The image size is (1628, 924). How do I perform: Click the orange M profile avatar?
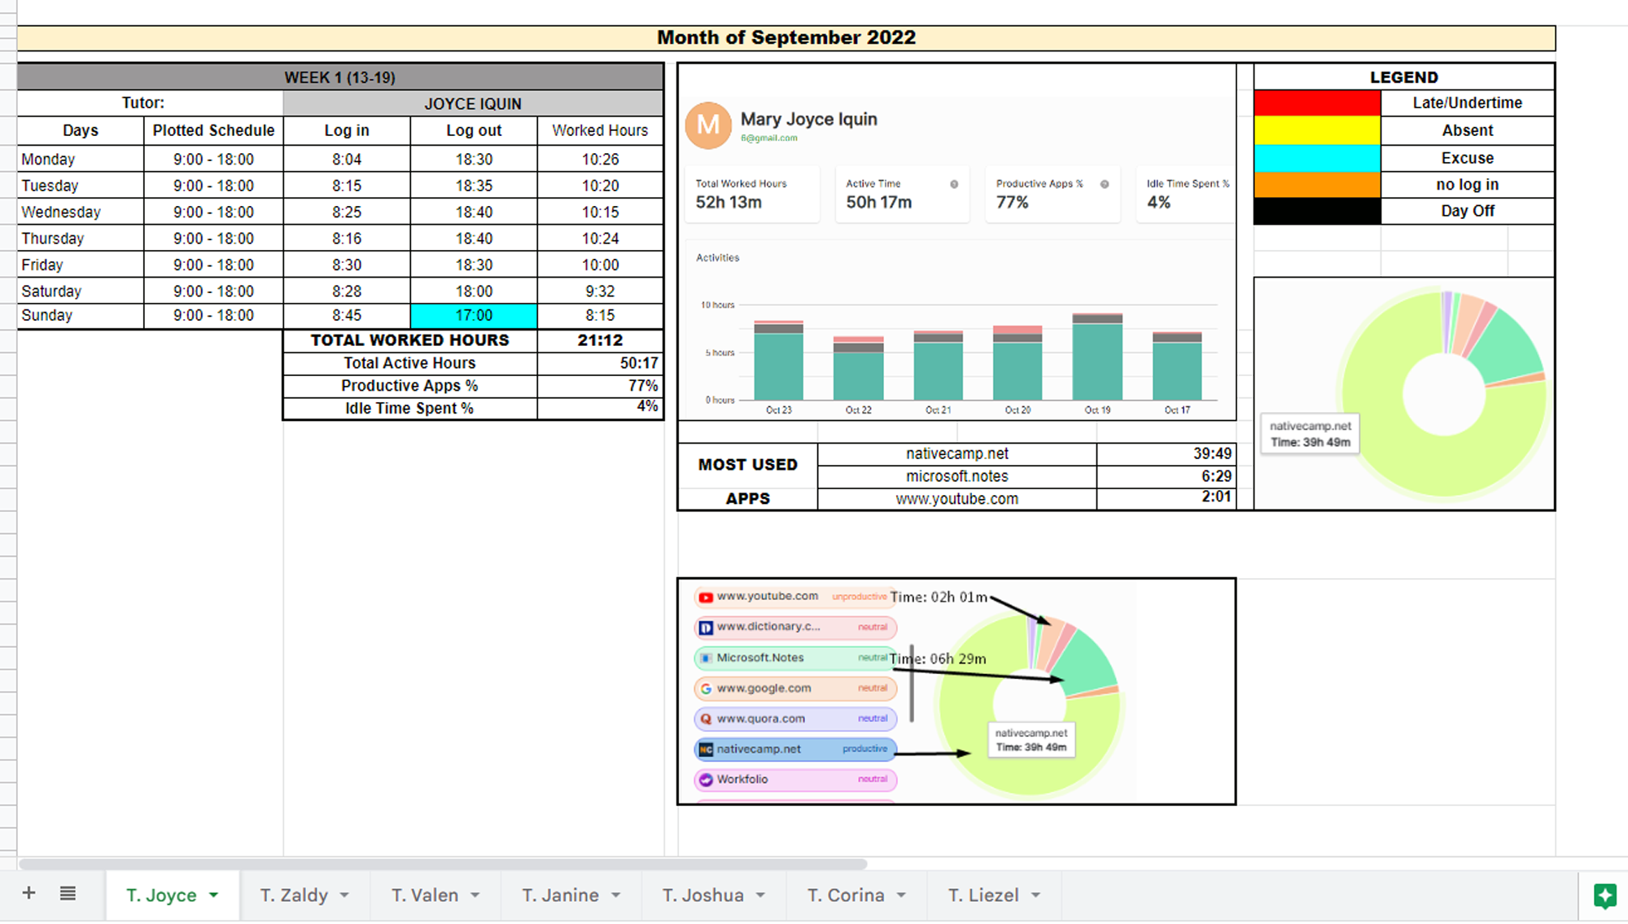click(x=707, y=125)
